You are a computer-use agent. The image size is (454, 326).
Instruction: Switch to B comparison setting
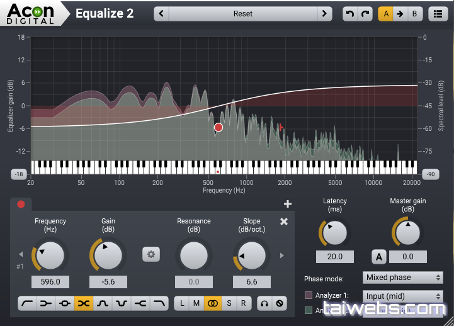pyautogui.click(x=414, y=14)
